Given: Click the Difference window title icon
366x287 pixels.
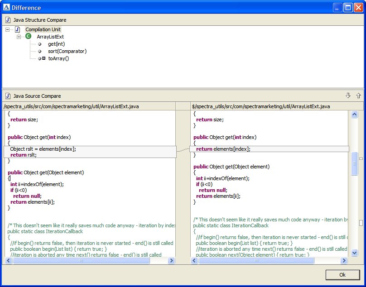Looking at the screenshot, I should 6,8.
